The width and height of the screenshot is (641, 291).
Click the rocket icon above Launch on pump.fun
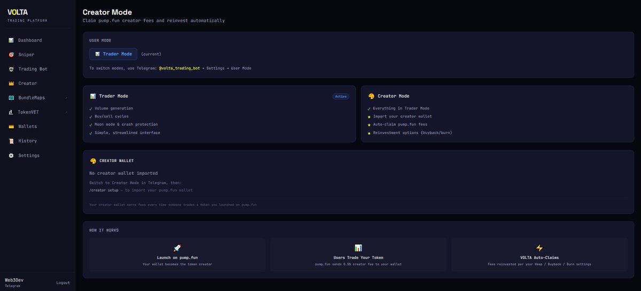177,248
